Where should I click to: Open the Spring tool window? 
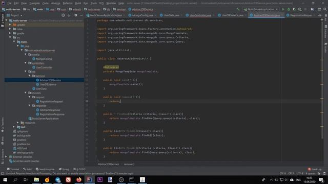[x=64, y=169]
